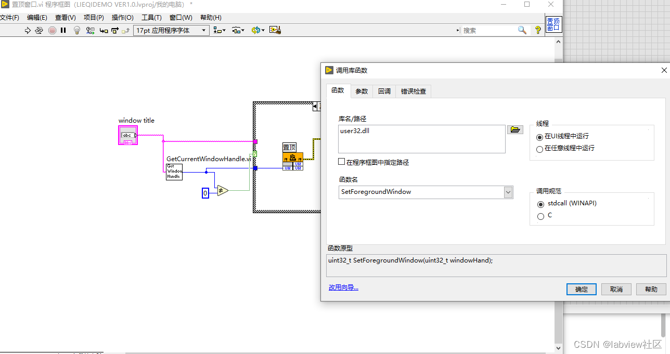Screen dimensions: 670x354
Task: Click the 改用向导 wizard link
Action: [x=343, y=287]
